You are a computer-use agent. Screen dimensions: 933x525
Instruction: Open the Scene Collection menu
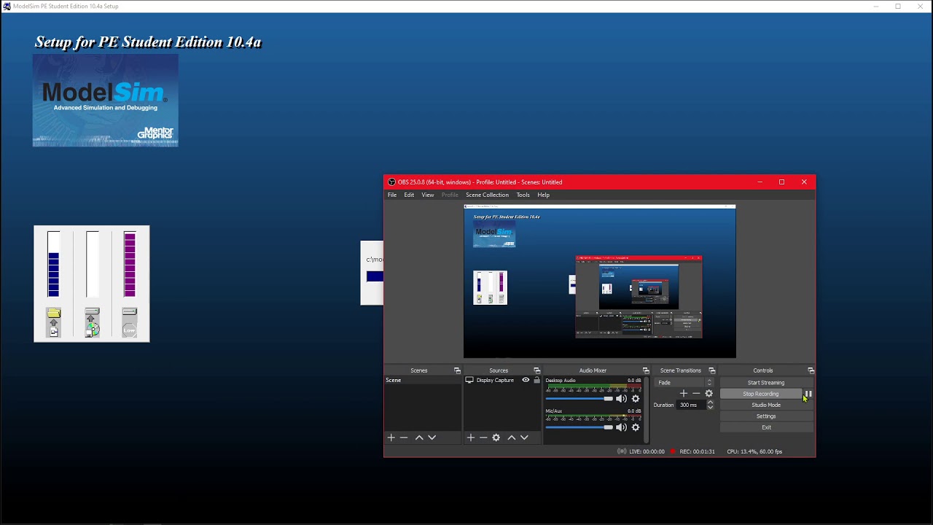pyautogui.click(x=488, y=195)
